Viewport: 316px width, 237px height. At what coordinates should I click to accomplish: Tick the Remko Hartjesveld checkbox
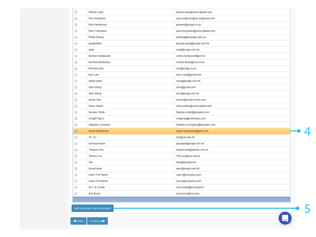tap(76, 56)
